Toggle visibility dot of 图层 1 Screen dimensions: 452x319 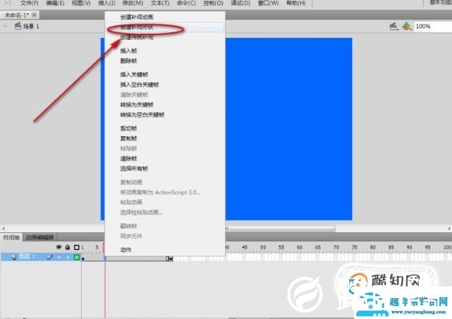coord(59,257)
